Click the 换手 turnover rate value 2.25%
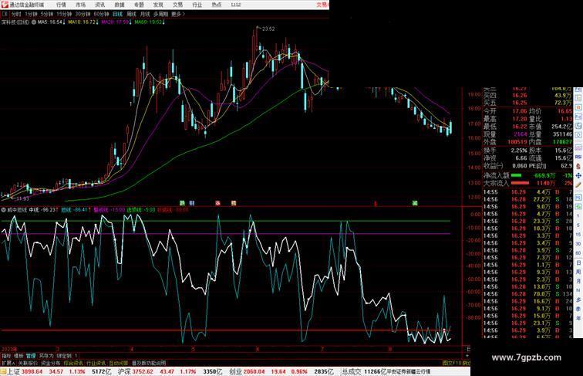Screen dimensions: 583x376 pos(519,151)
